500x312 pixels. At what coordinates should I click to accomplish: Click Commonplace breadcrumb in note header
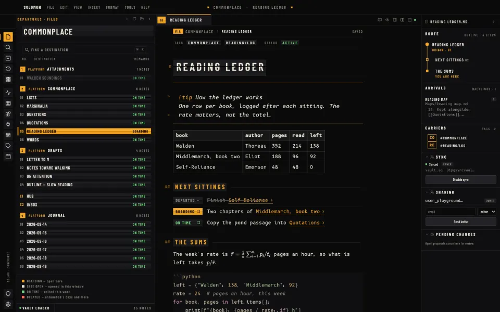click(199, 32)
